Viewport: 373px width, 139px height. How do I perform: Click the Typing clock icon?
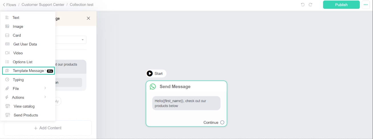pyautogui.click(x=7, y=79)
